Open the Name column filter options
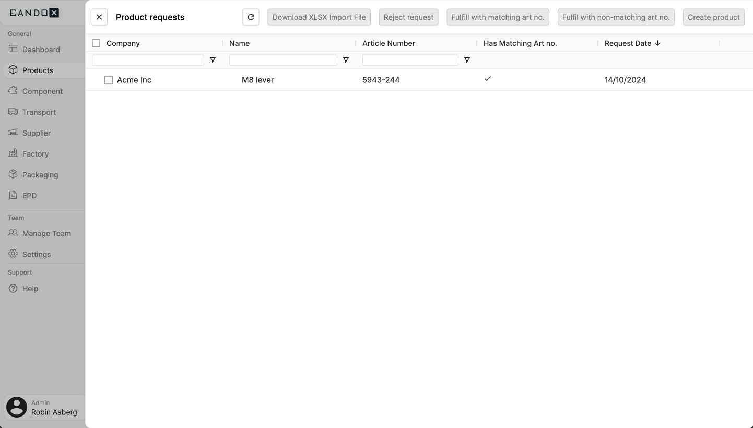This screenshot has height=428, width=753. [346, 60]
